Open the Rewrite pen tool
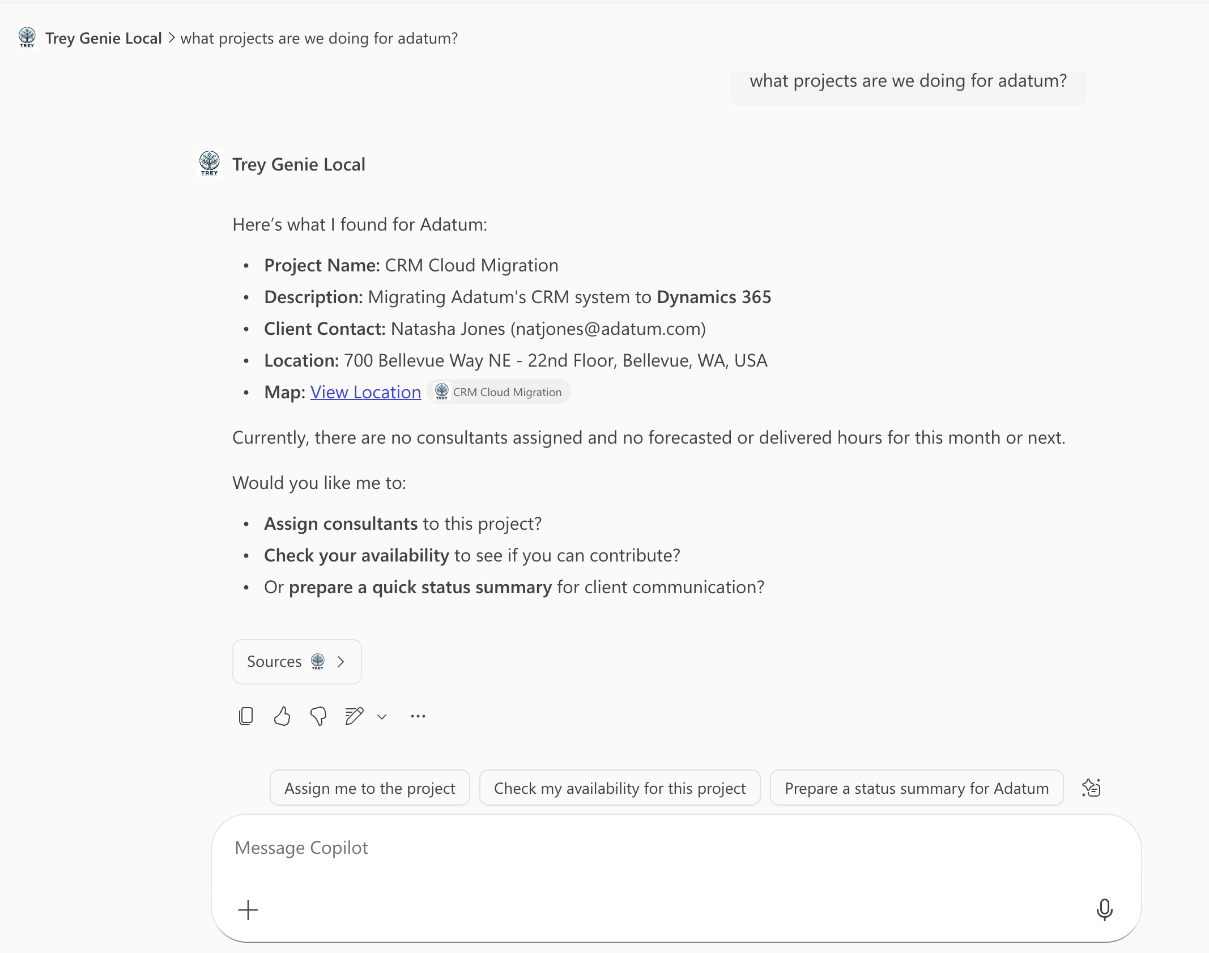The height and width of the screenshot is (953, 1209). pos(353,716)
